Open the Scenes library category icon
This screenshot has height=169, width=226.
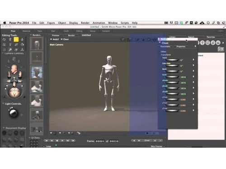point(218,43)
